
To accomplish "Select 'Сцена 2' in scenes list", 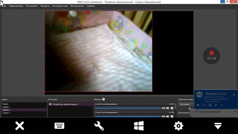I will [24, 113].
